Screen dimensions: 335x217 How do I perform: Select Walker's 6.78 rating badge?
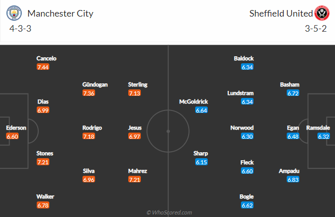tap(43, 205)
